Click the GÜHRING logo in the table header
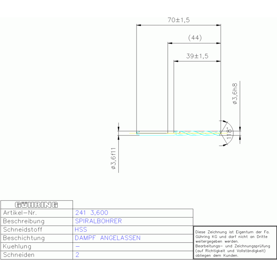 pos(36,205)
